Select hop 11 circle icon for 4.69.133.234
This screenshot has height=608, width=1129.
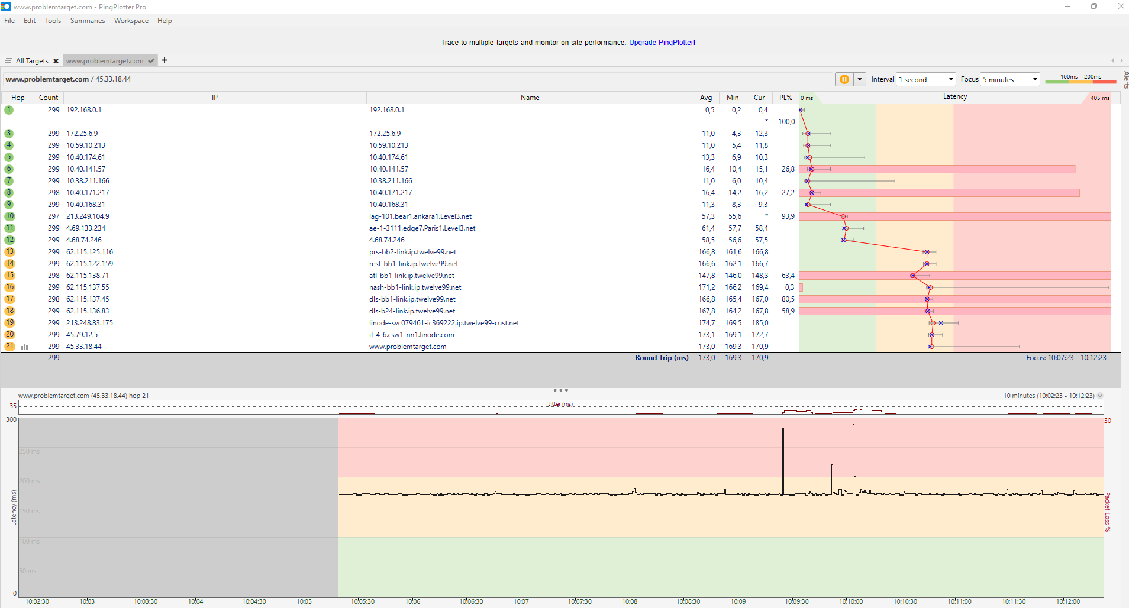coord(9,228)
